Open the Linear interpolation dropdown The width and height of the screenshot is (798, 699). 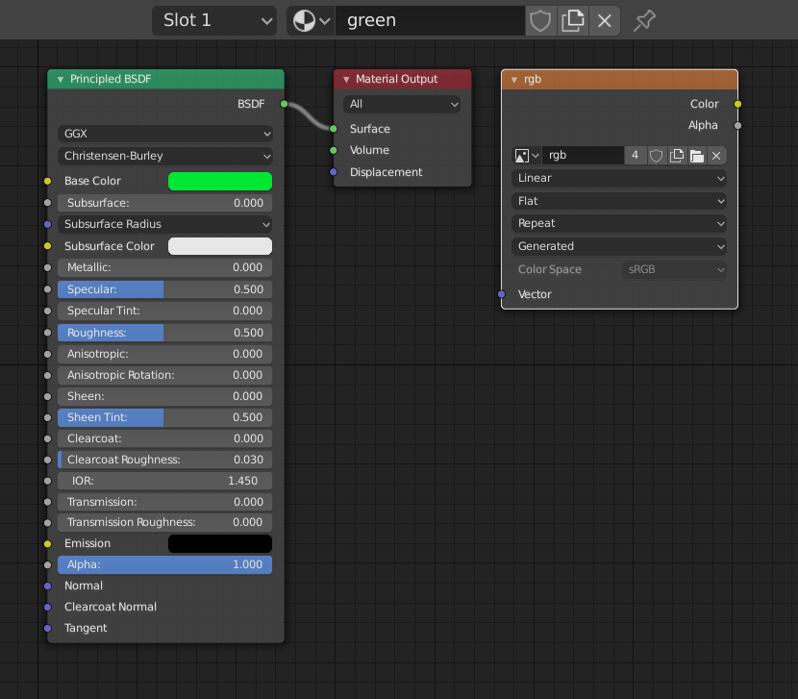pos(620,178)
